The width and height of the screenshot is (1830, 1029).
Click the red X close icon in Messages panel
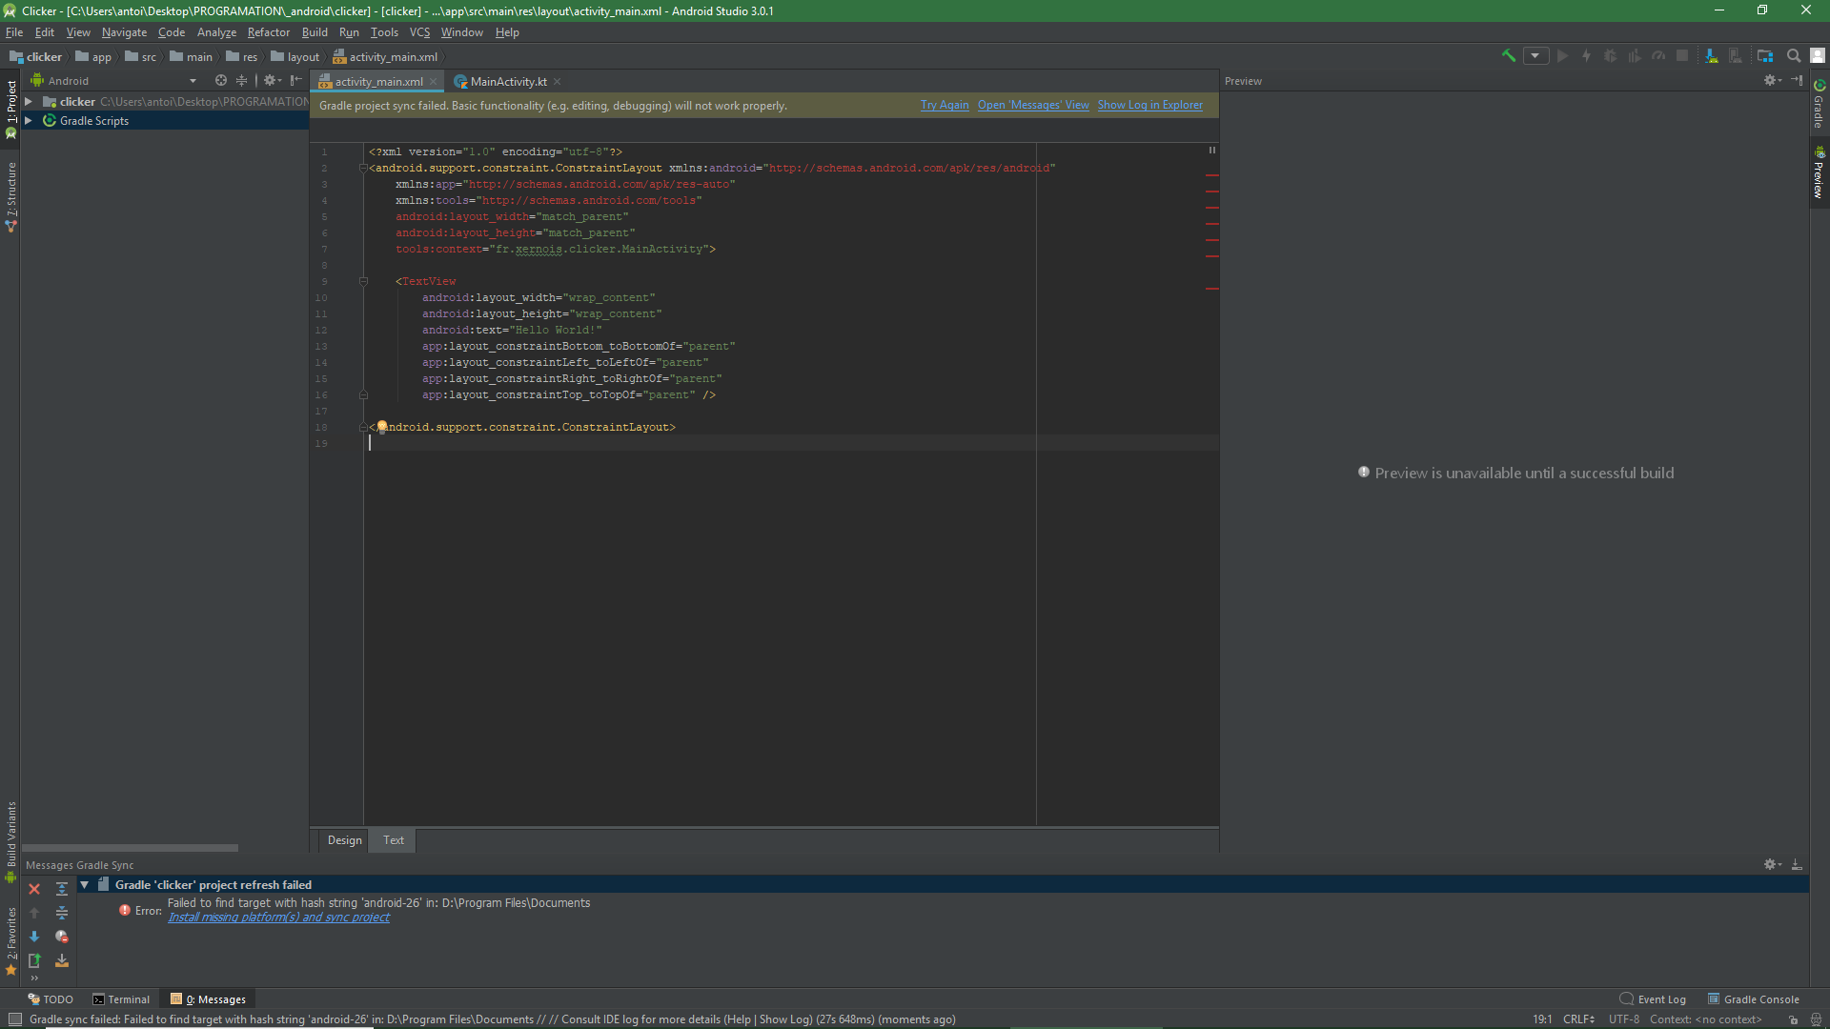34,889
